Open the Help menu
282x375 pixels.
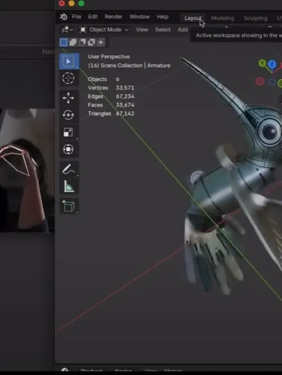[x=163, y=16]
